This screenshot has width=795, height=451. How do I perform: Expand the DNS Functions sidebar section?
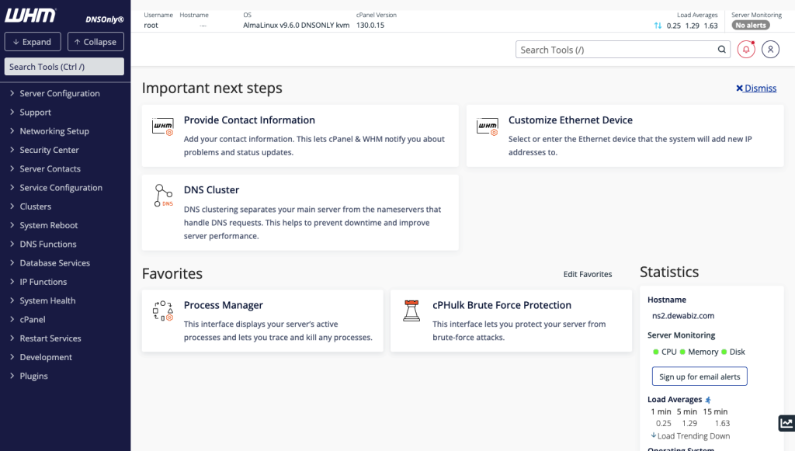pos(47,244)
